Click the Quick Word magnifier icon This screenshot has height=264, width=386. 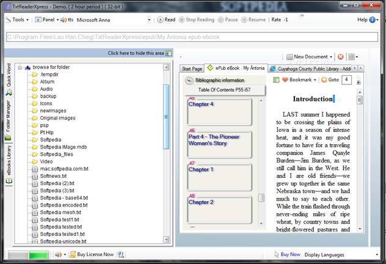[x=9, y=93]
